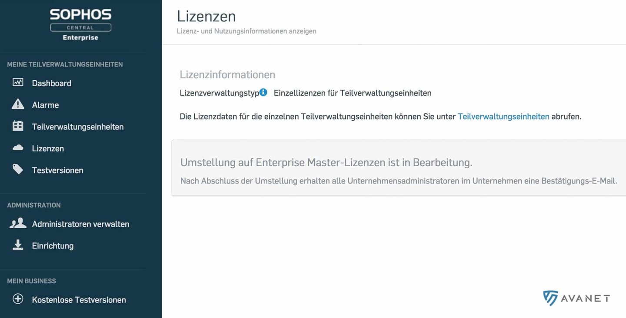Click the info icon next to Lizenzverwaltungstyp
The height and width of the screenshot is (318, 626).
263,92
